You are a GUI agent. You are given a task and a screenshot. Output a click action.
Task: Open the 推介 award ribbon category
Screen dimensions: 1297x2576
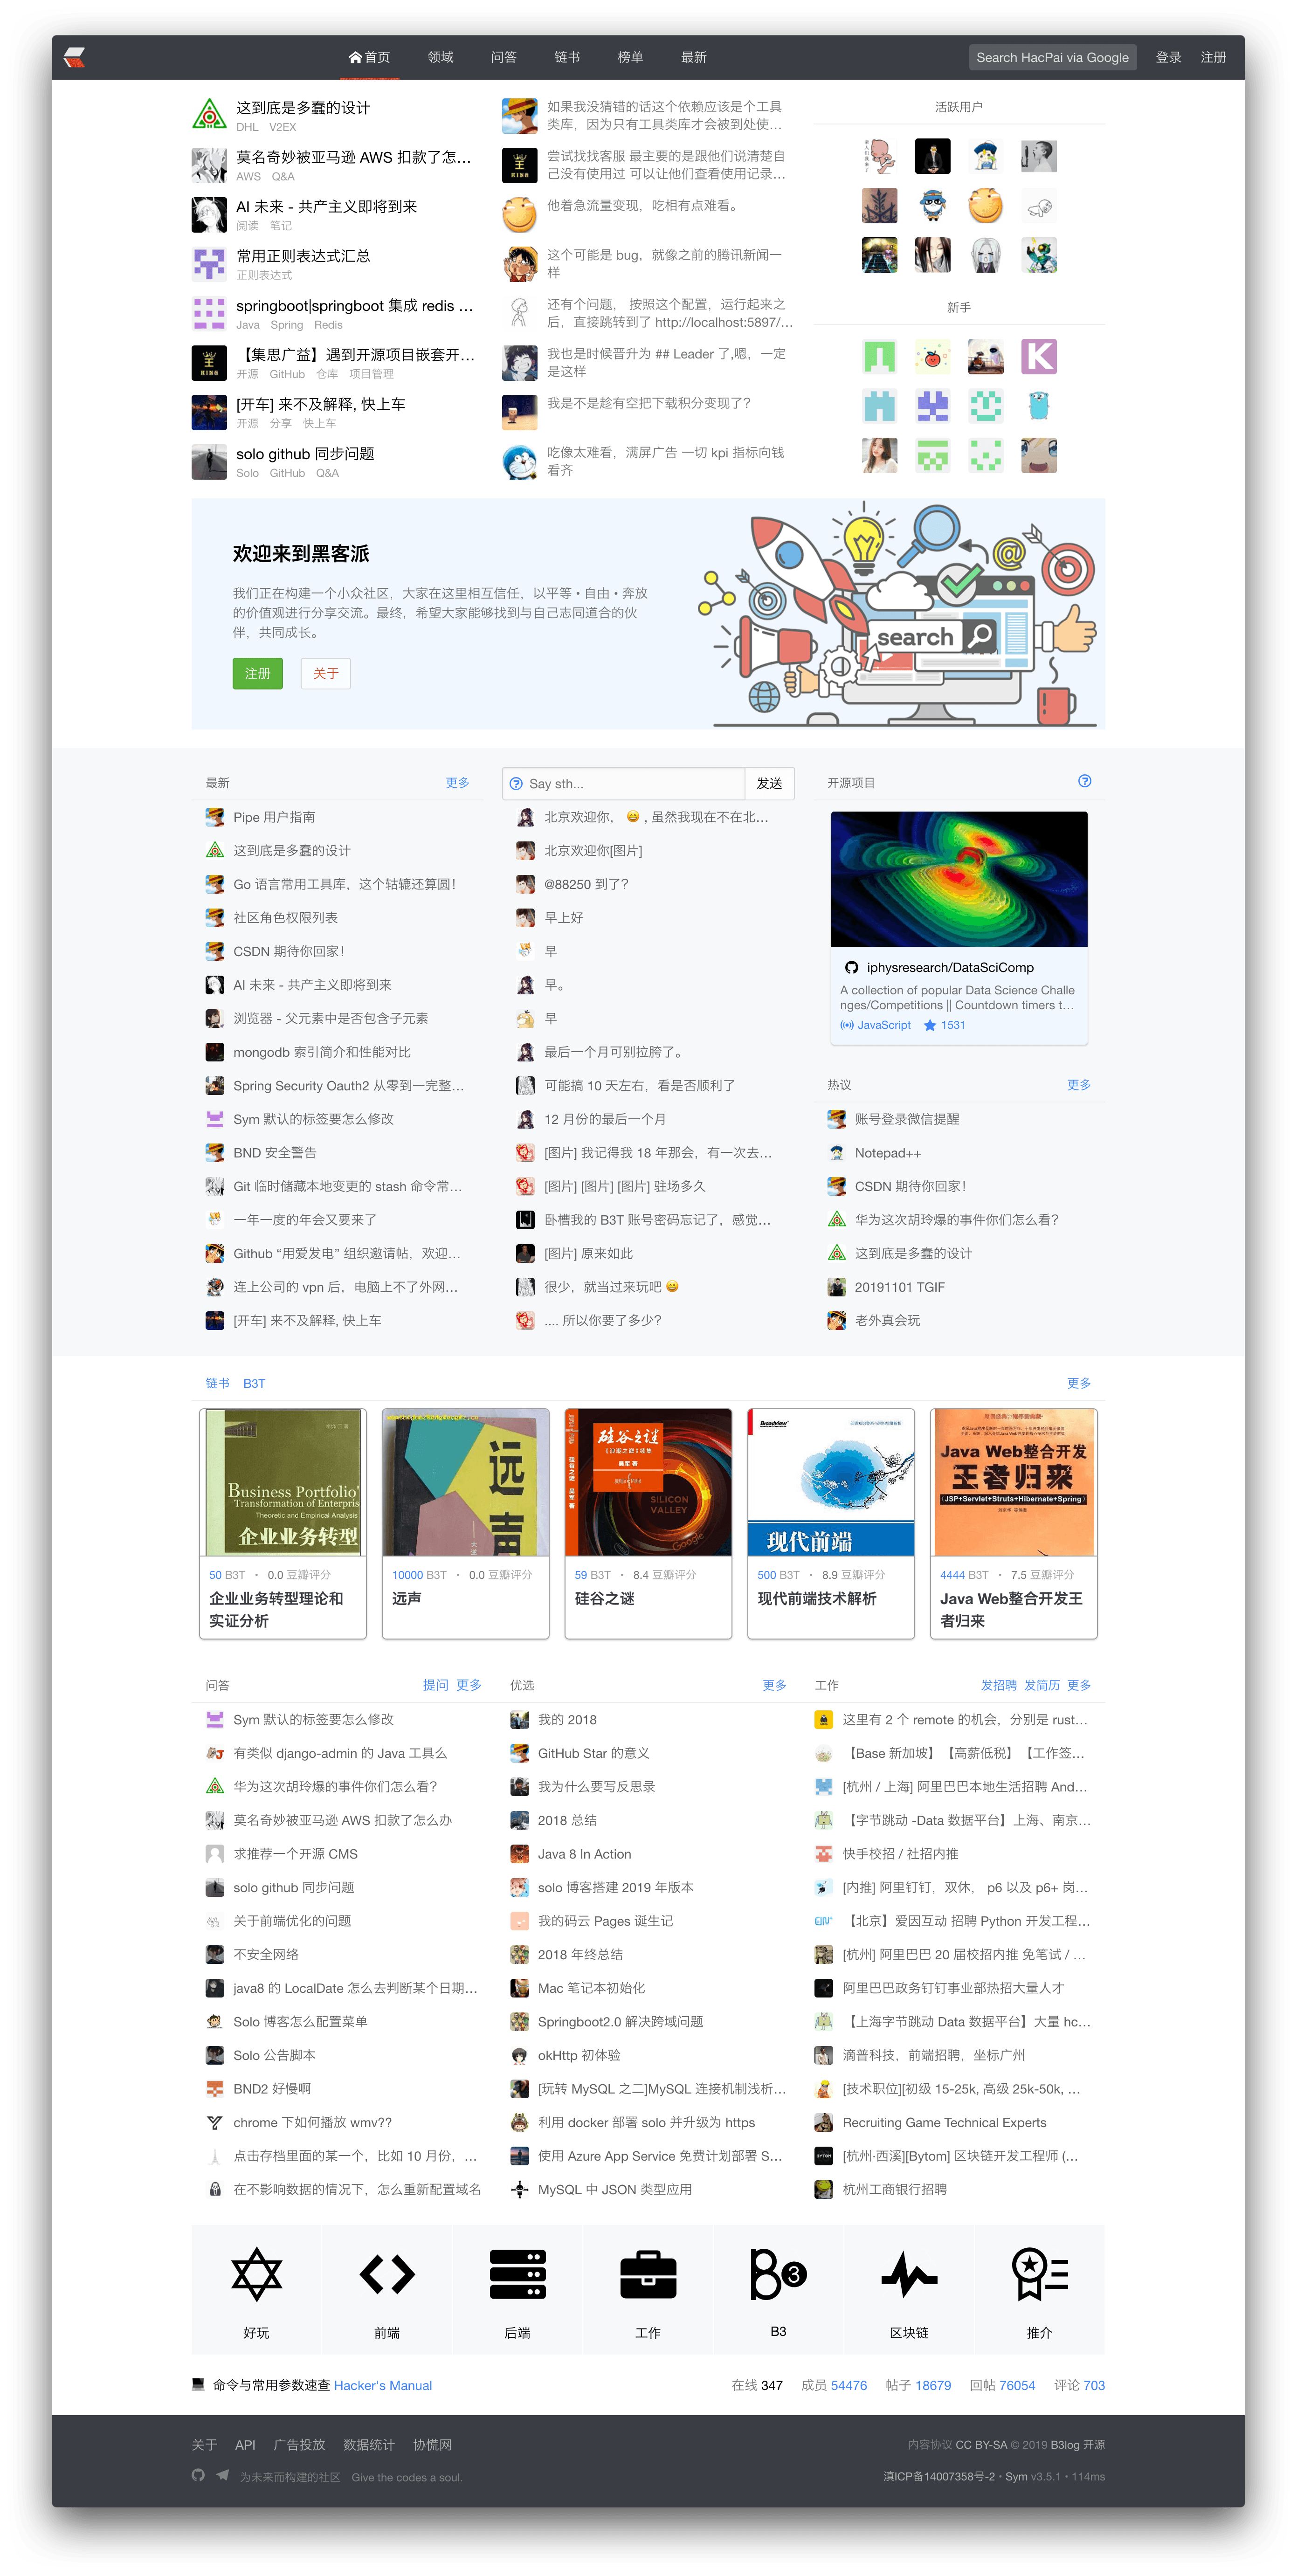coord(1039,2289)
